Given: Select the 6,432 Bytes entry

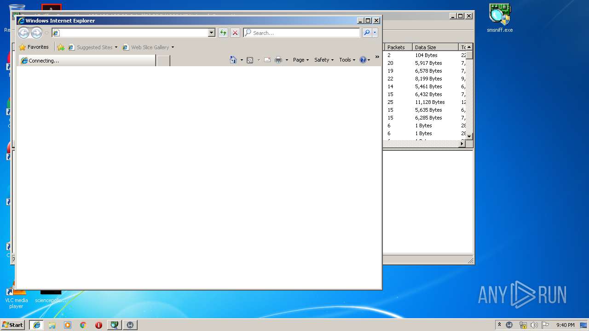Looking at the screenshot, I should pyautogui.click(x=428, y=94).
